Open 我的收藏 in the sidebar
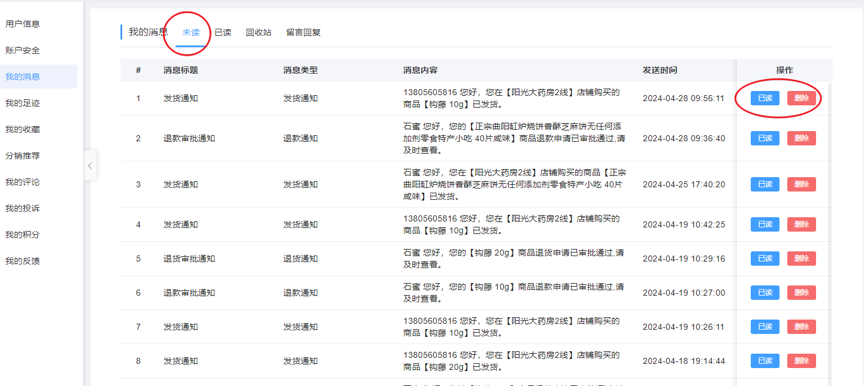 tap(23, 129)
